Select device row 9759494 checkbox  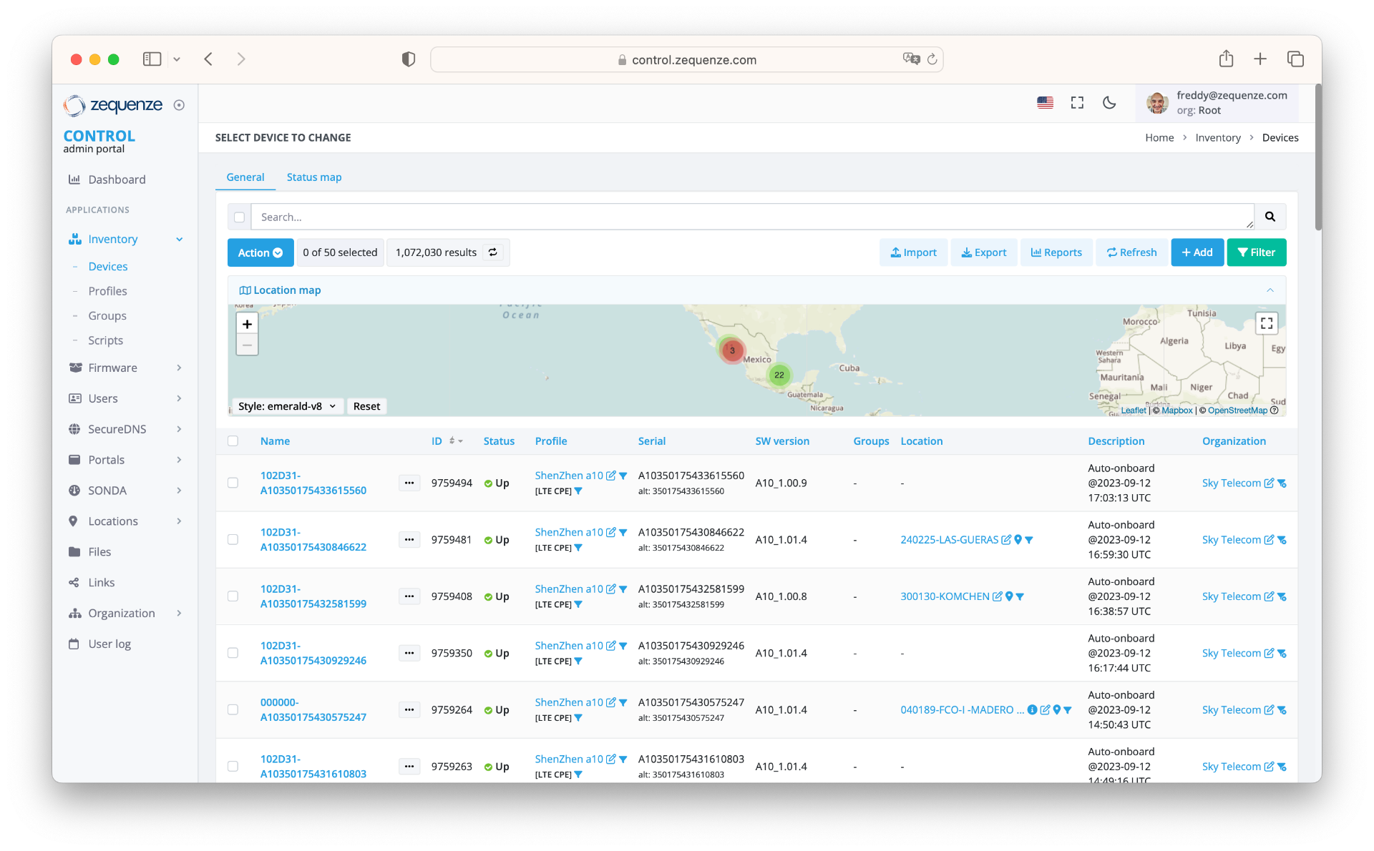(x=233, y=483)
